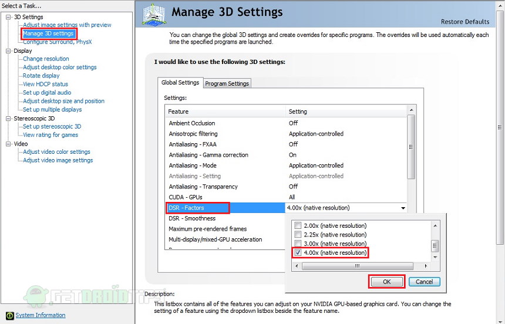Click the Setting column header
Image resolution: width=505 pixels, height=324 pixels.
tap(346, 112)
